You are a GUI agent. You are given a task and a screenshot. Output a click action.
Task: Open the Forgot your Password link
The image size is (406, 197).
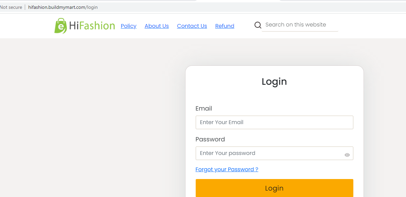pyautogui.click(x=227, y=169)
